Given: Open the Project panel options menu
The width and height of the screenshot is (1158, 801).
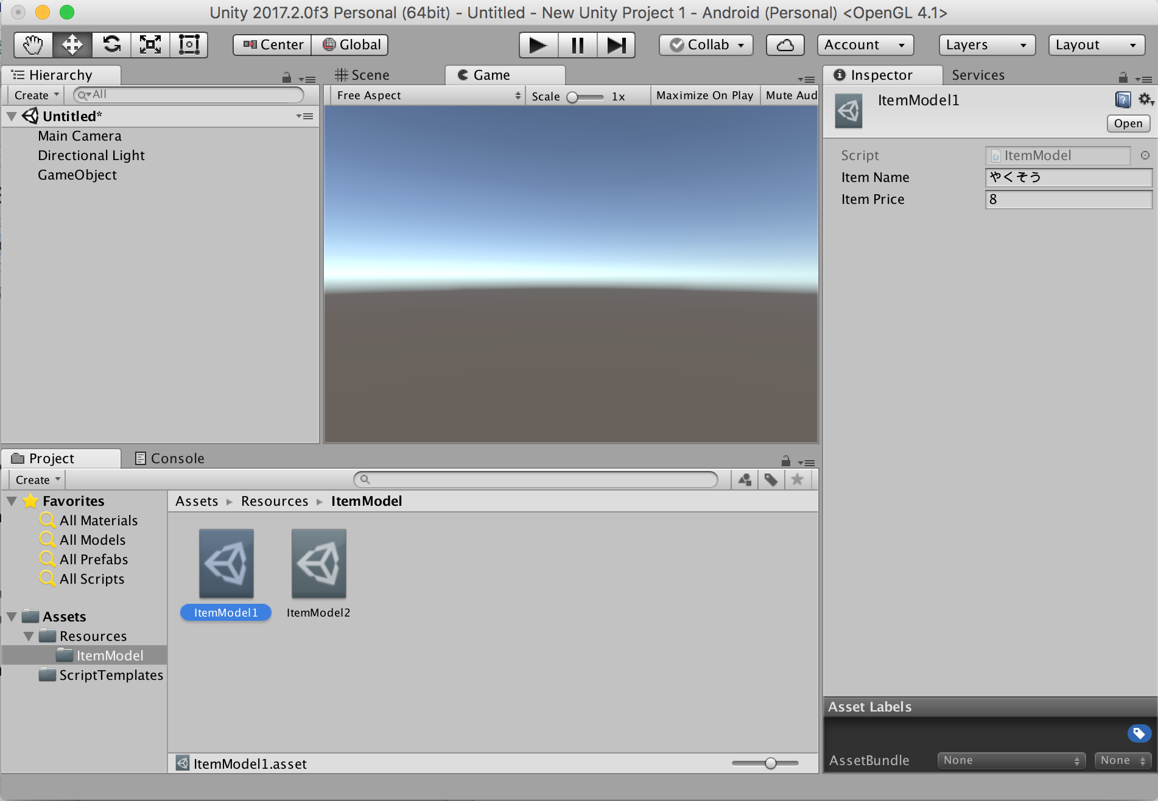Looking at the screenshot, I should tap(807, 463).
